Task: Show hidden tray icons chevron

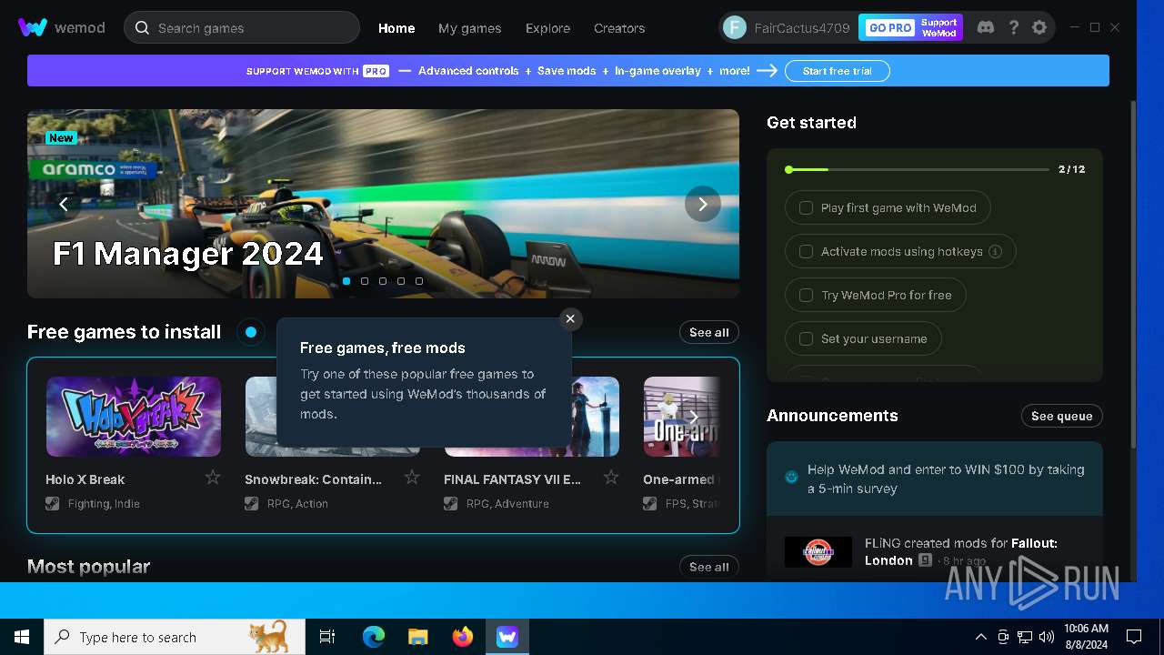Action: 980,637
